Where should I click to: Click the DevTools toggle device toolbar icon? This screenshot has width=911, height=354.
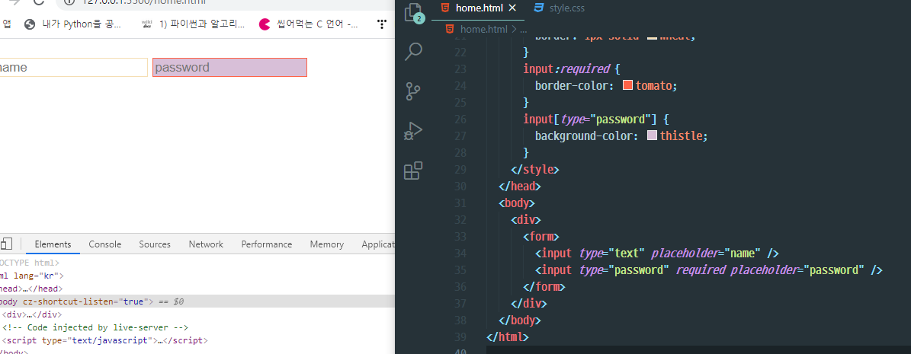click(6, 244)
